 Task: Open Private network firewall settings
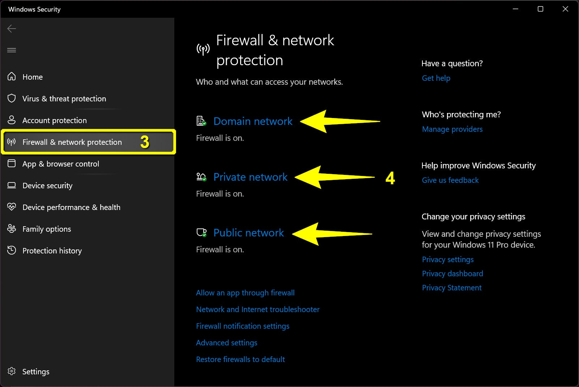click(x=250, y=177)
